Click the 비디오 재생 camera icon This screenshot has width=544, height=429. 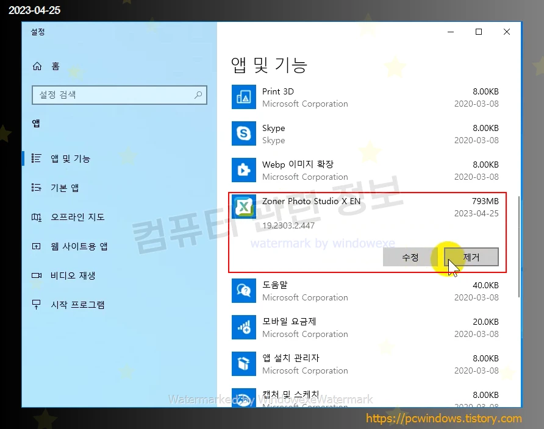pos(37,275)
